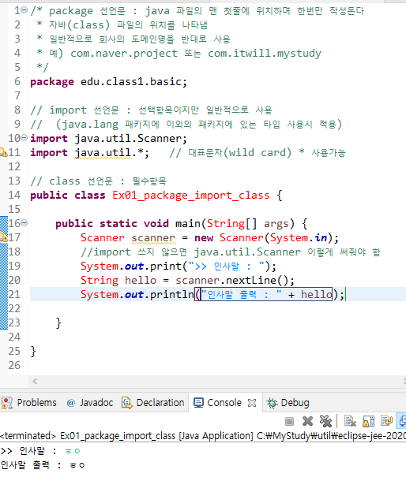Click the Declaration tab icon
Image resolution: width=406 pixels, height=492 pixels.
127,403
